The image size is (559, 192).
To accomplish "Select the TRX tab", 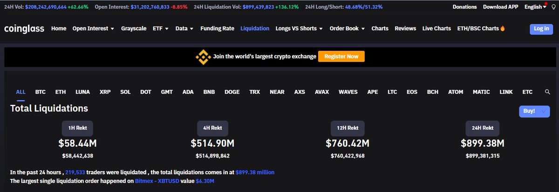I will [x=254, y=92].
